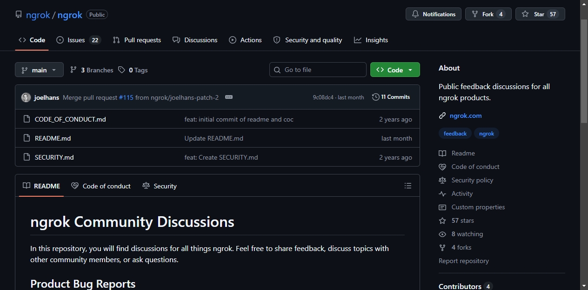
Task: Click the Notifications bell button
Action: (434, 14)
